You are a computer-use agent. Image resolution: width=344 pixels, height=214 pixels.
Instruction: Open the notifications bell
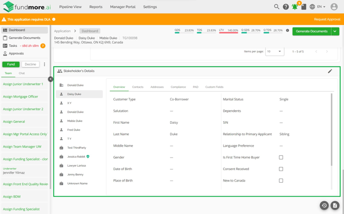pos(294,7)
